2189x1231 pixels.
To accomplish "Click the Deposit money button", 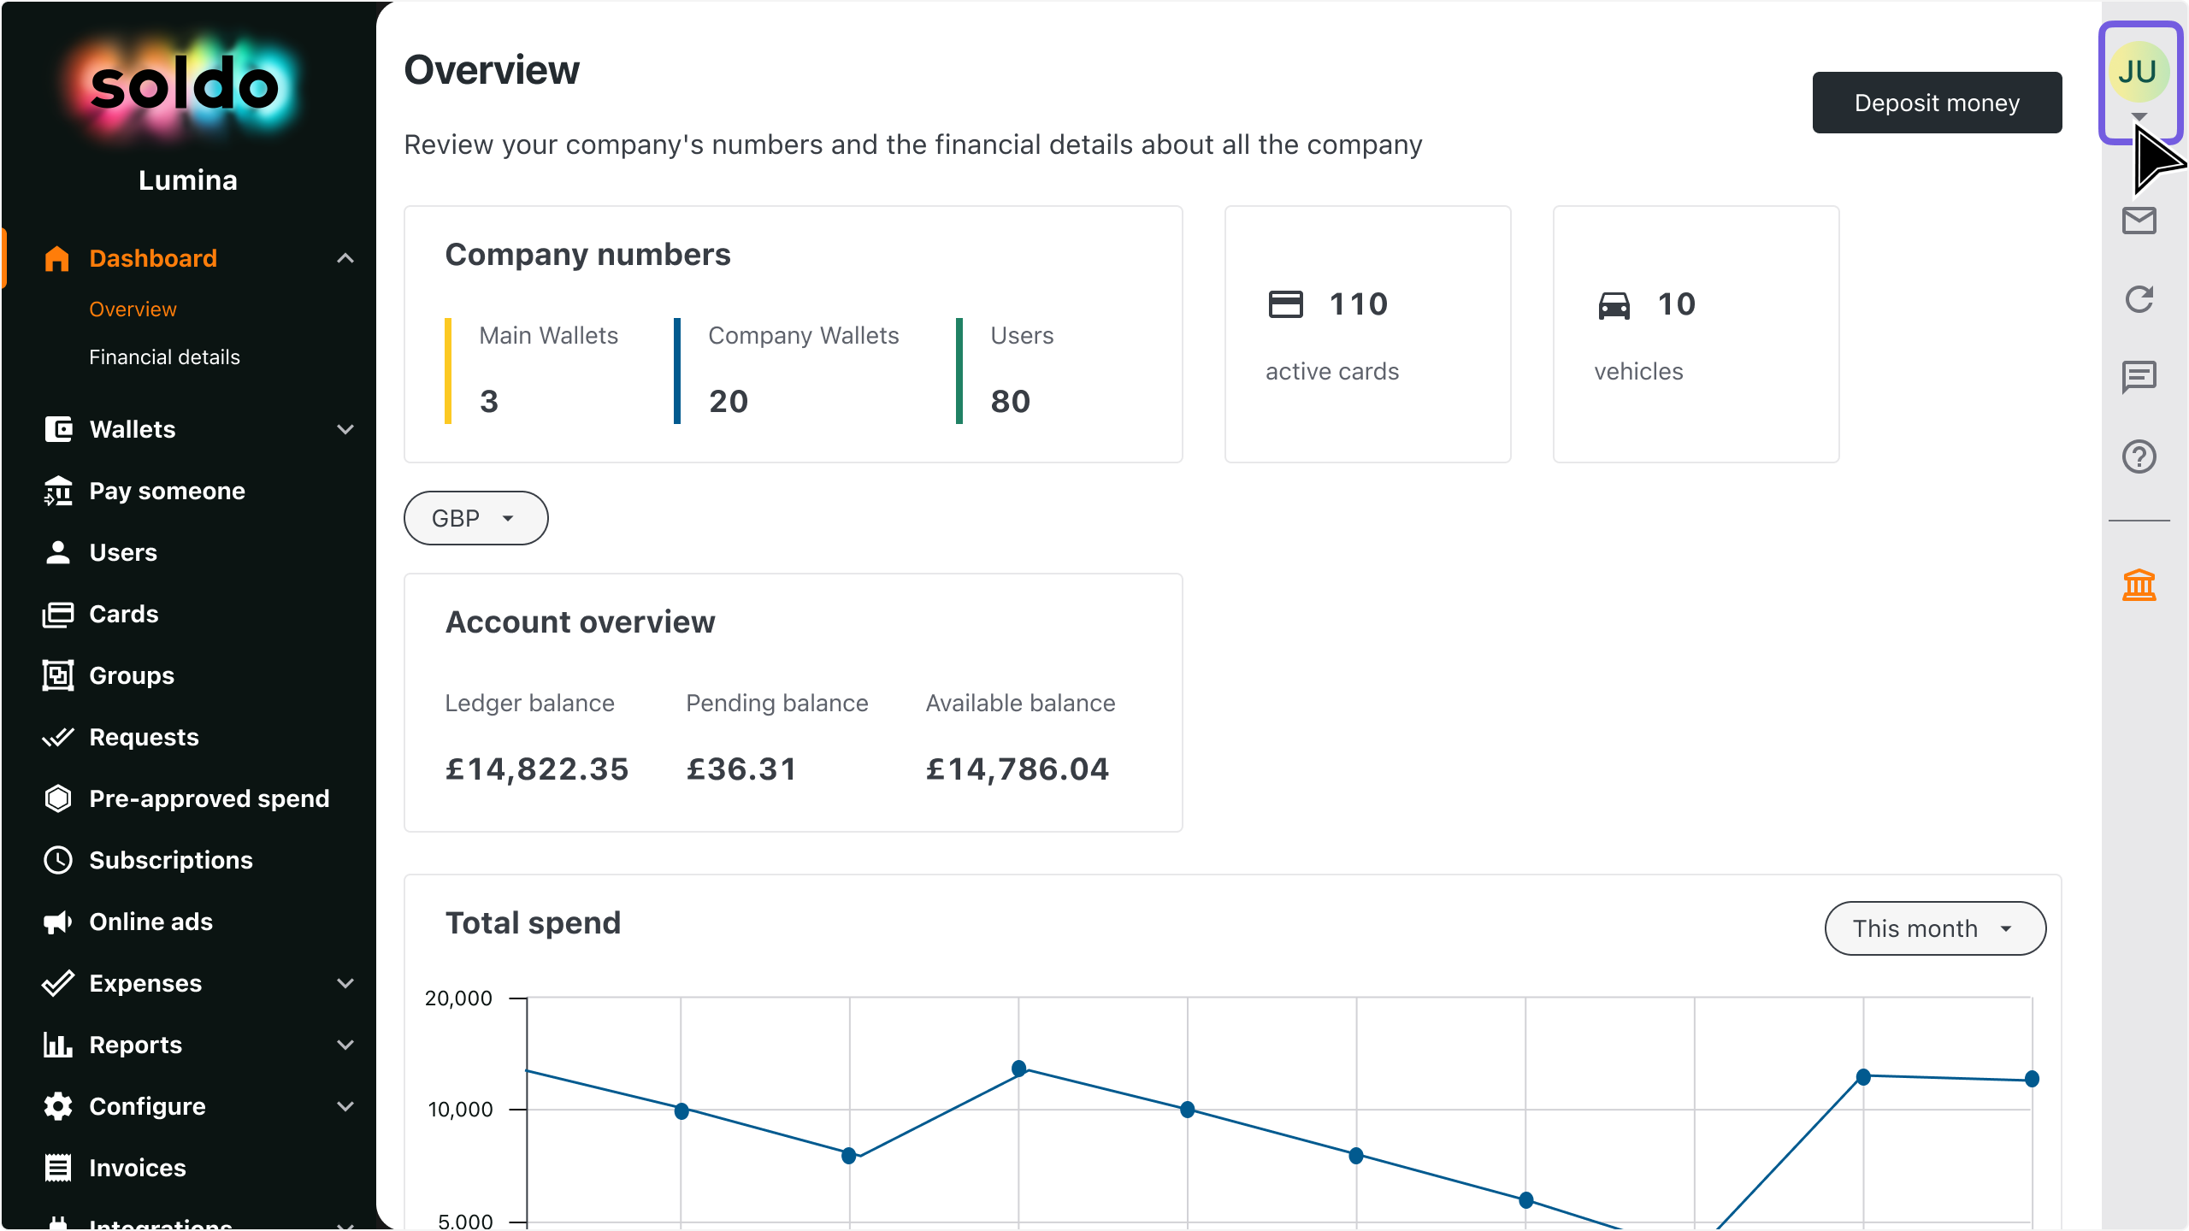I will tap(1937, 103).
